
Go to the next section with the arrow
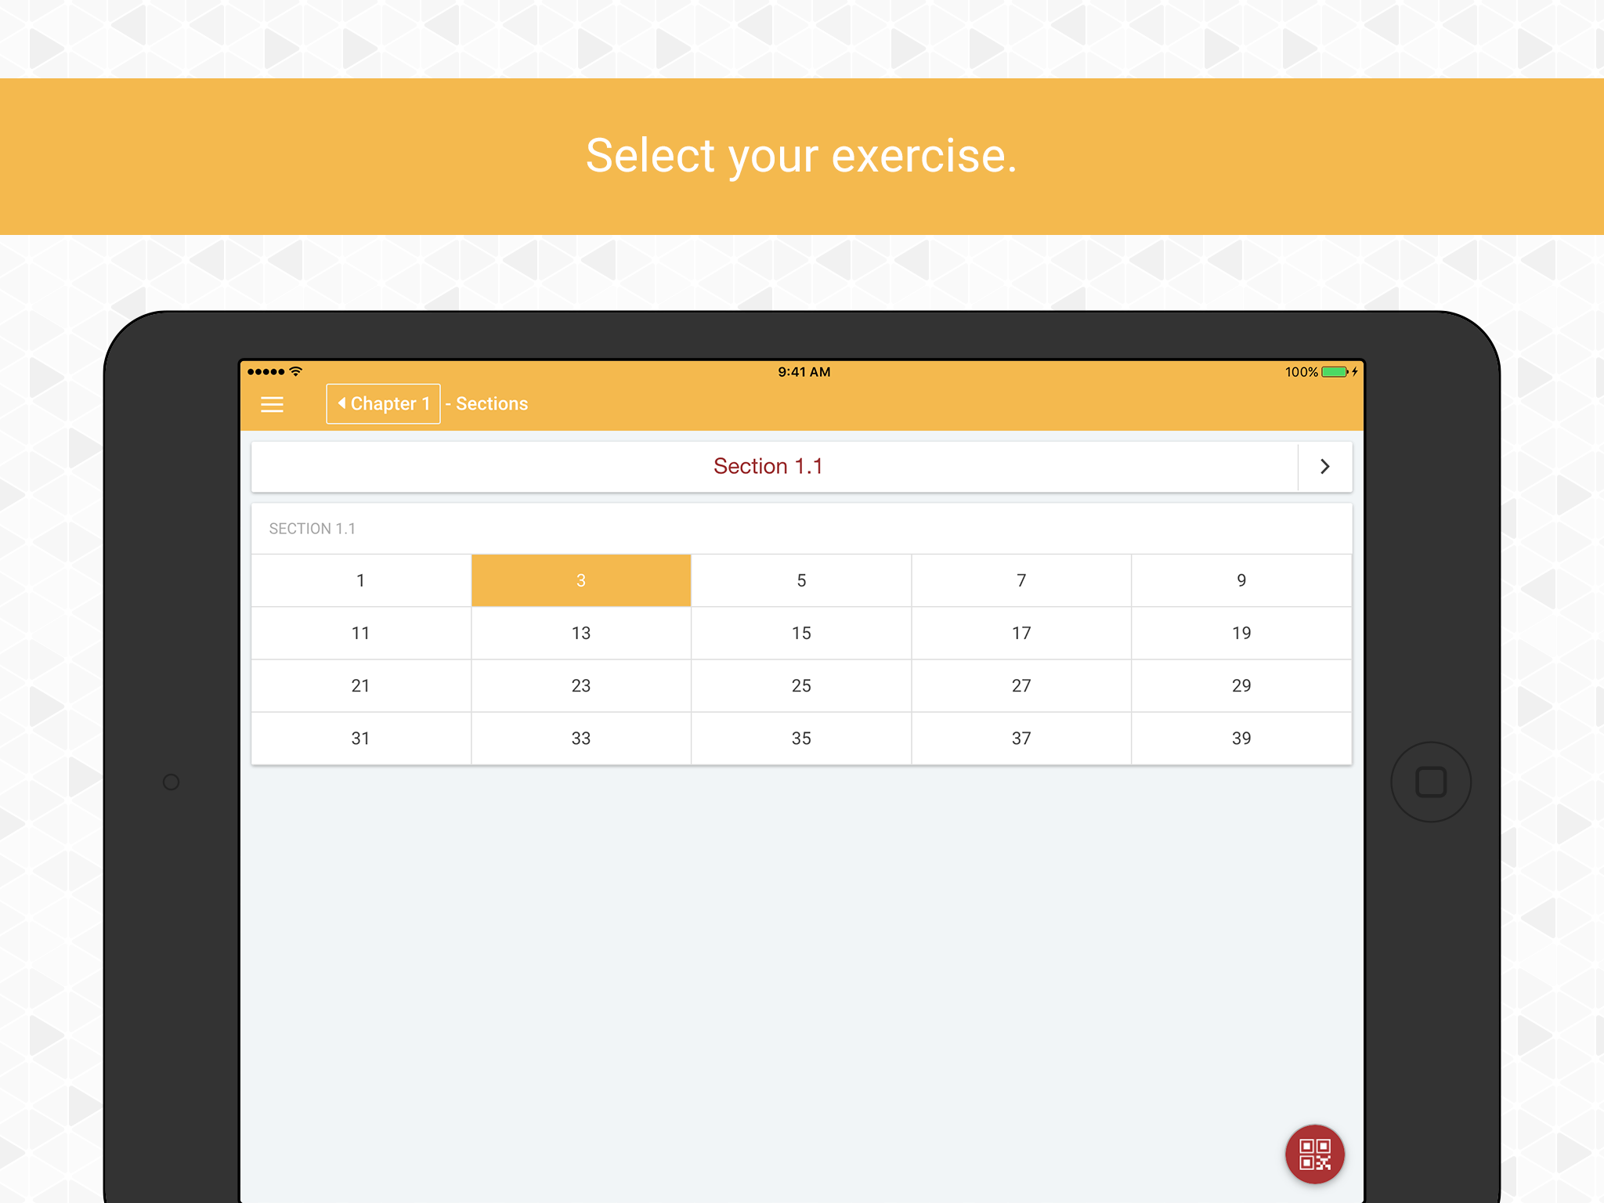1324,467
